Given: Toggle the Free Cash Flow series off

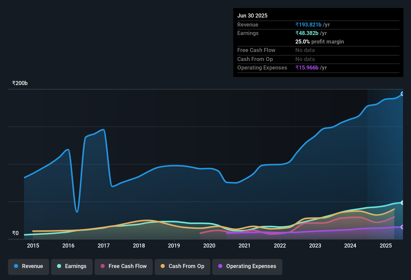Looking at the screenshot, I should pos(123,266).
